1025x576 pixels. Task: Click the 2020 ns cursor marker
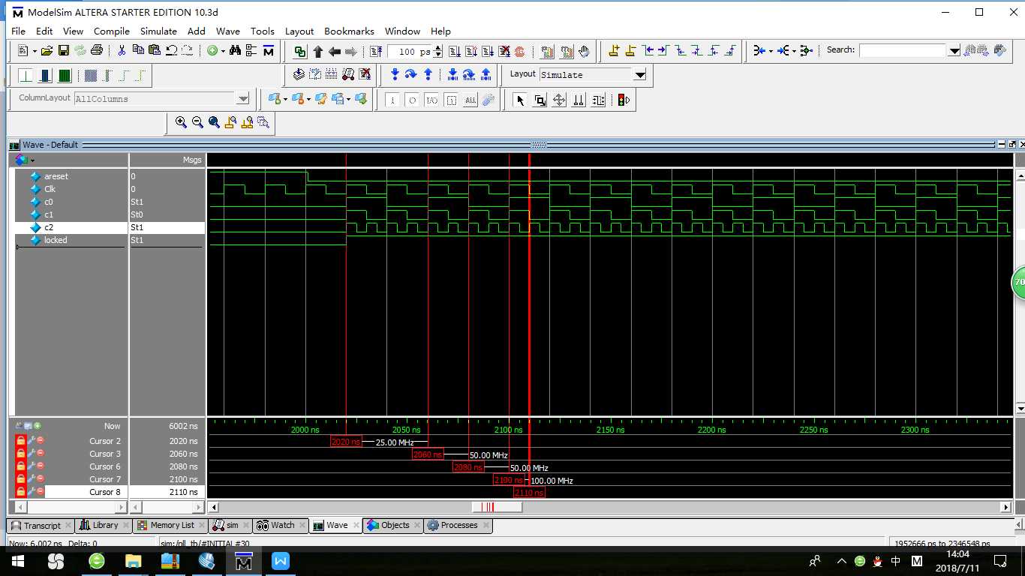pos(345,442)
